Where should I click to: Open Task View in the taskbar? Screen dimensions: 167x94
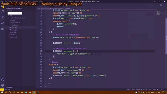[x=14, y=92]
